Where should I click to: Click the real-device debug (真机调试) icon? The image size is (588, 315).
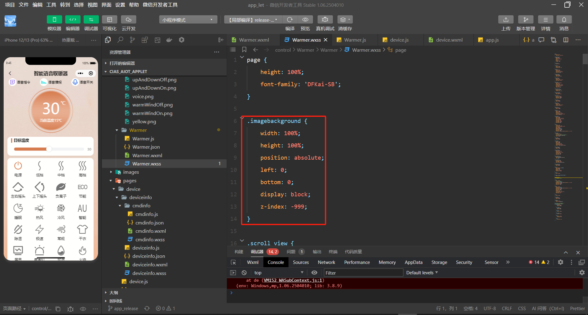[325, 20]
